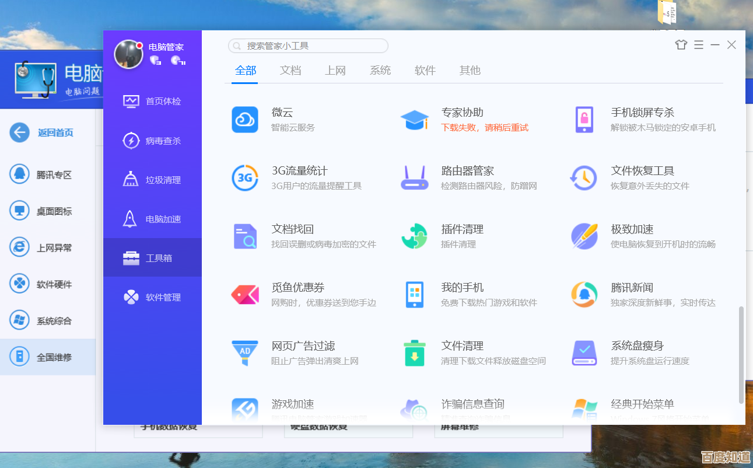Click the 搜索管家小工具 search box
The height and width of the screenshot is (468, 753).
[x=308, y=46]
